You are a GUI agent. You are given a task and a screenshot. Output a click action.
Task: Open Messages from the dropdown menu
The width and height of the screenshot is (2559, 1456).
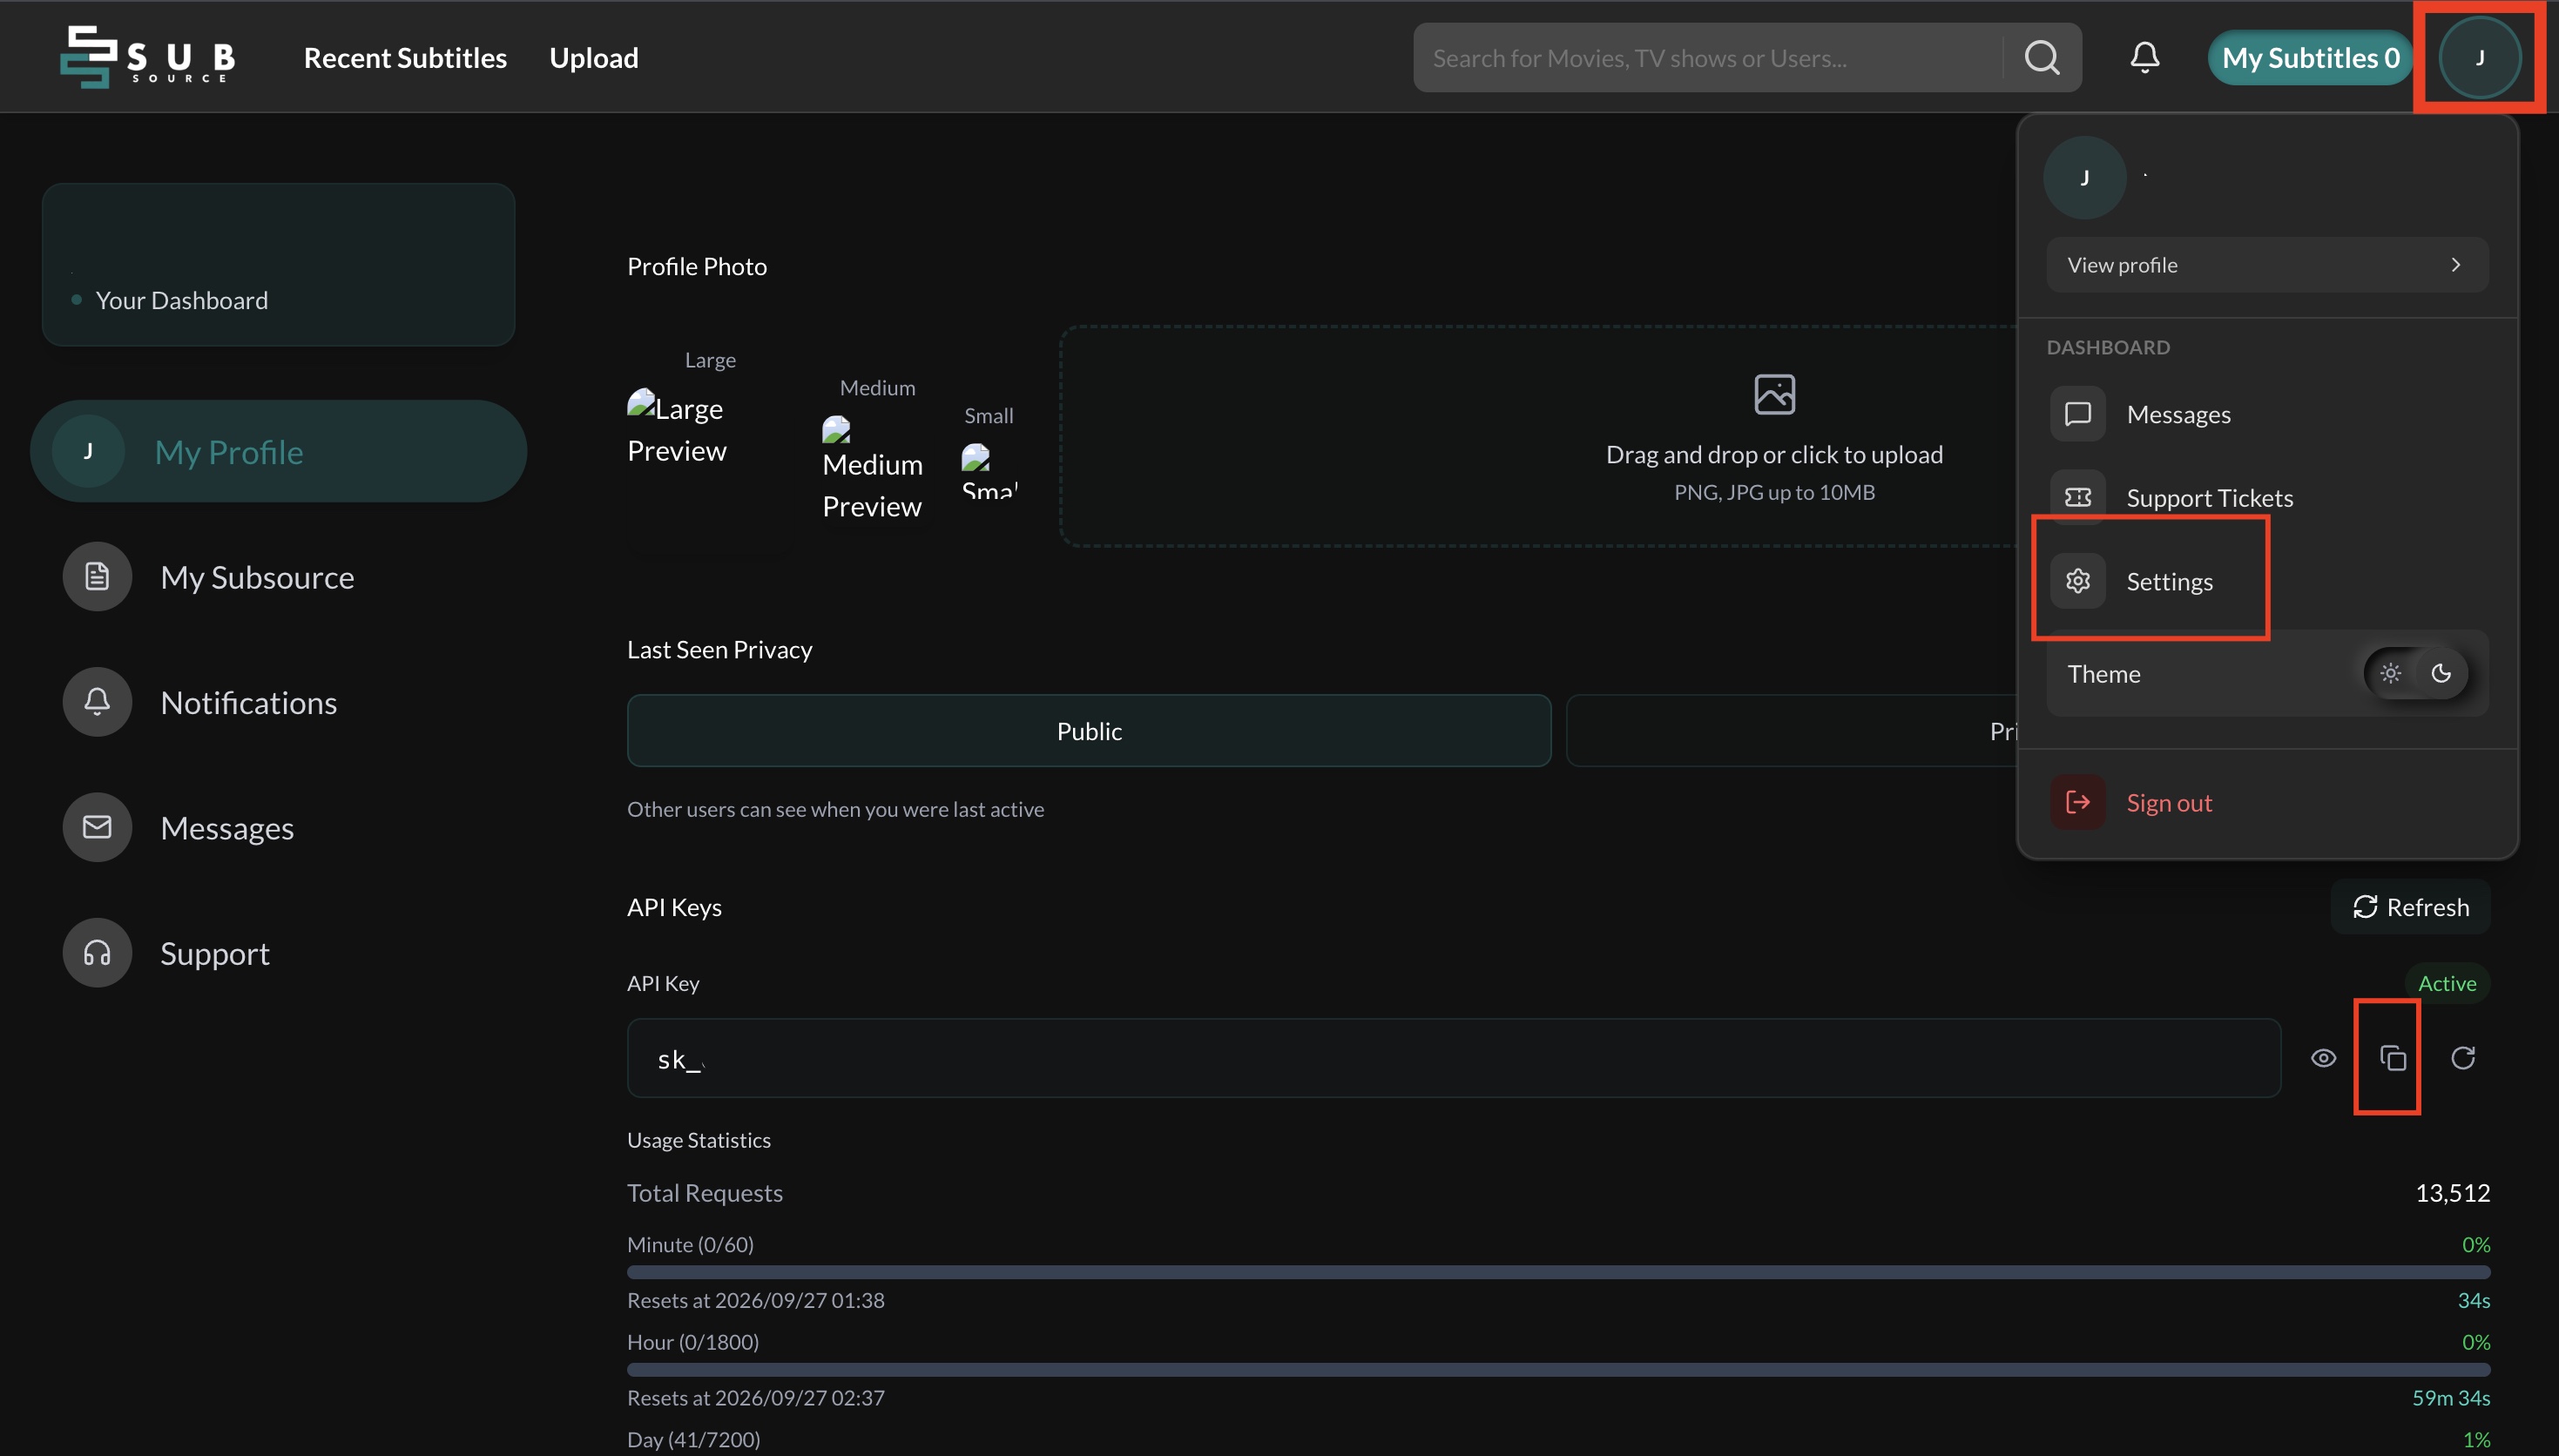click(2267, 414)
